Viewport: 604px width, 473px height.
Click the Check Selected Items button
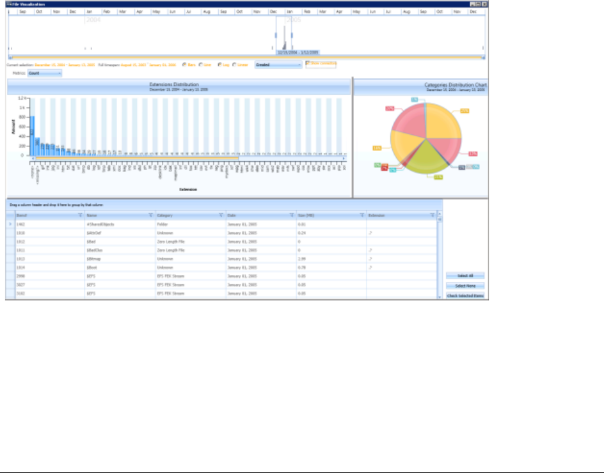click(465, 296)
